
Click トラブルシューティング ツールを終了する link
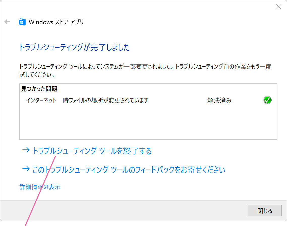coord(87,151)
